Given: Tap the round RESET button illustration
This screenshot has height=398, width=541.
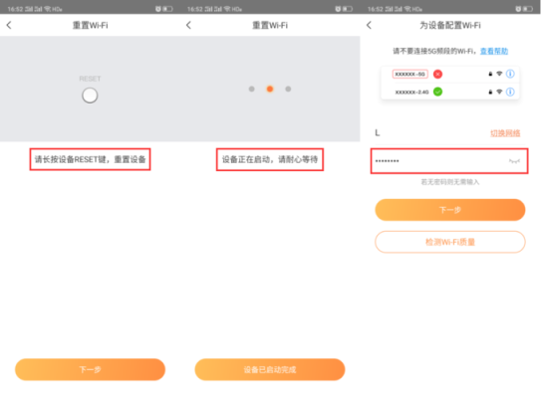Looking at the screenshot, I should [x=90, y=96].
